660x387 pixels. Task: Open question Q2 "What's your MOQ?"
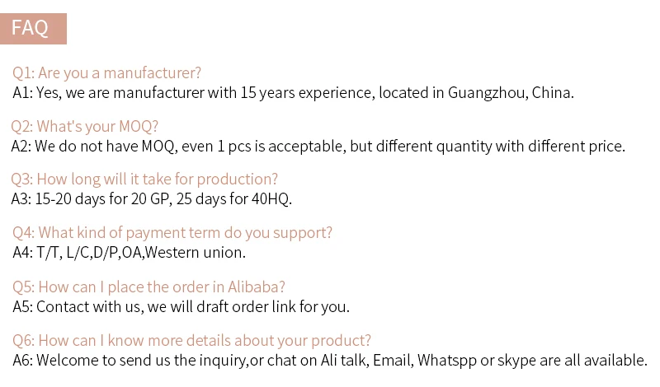[85, 126]
